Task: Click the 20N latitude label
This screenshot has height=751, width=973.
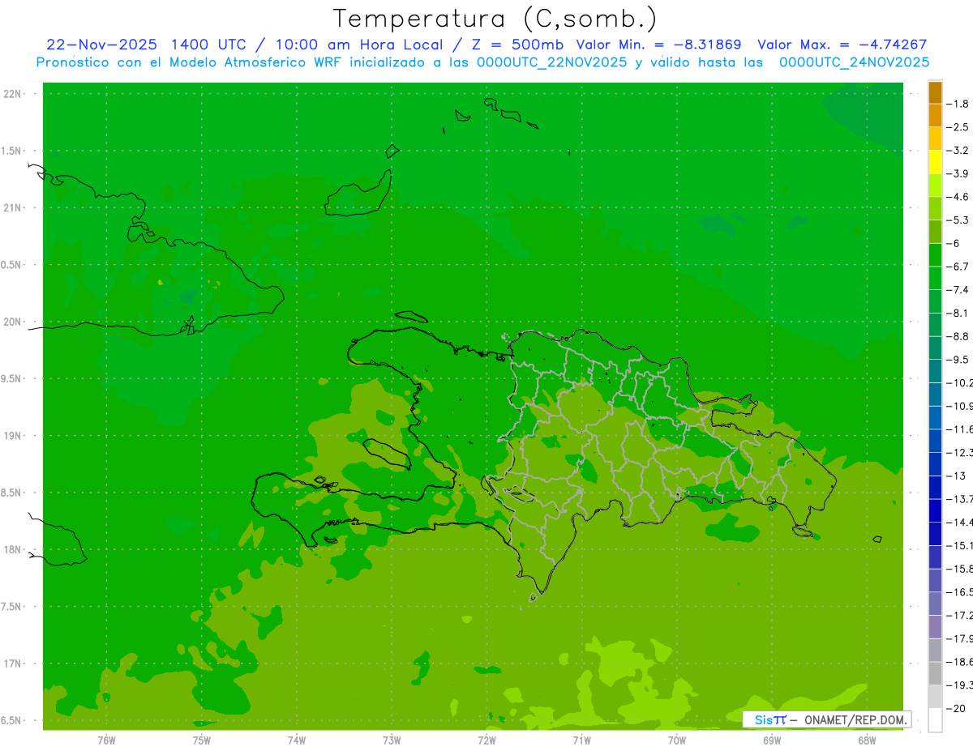Action: [12, 322]
